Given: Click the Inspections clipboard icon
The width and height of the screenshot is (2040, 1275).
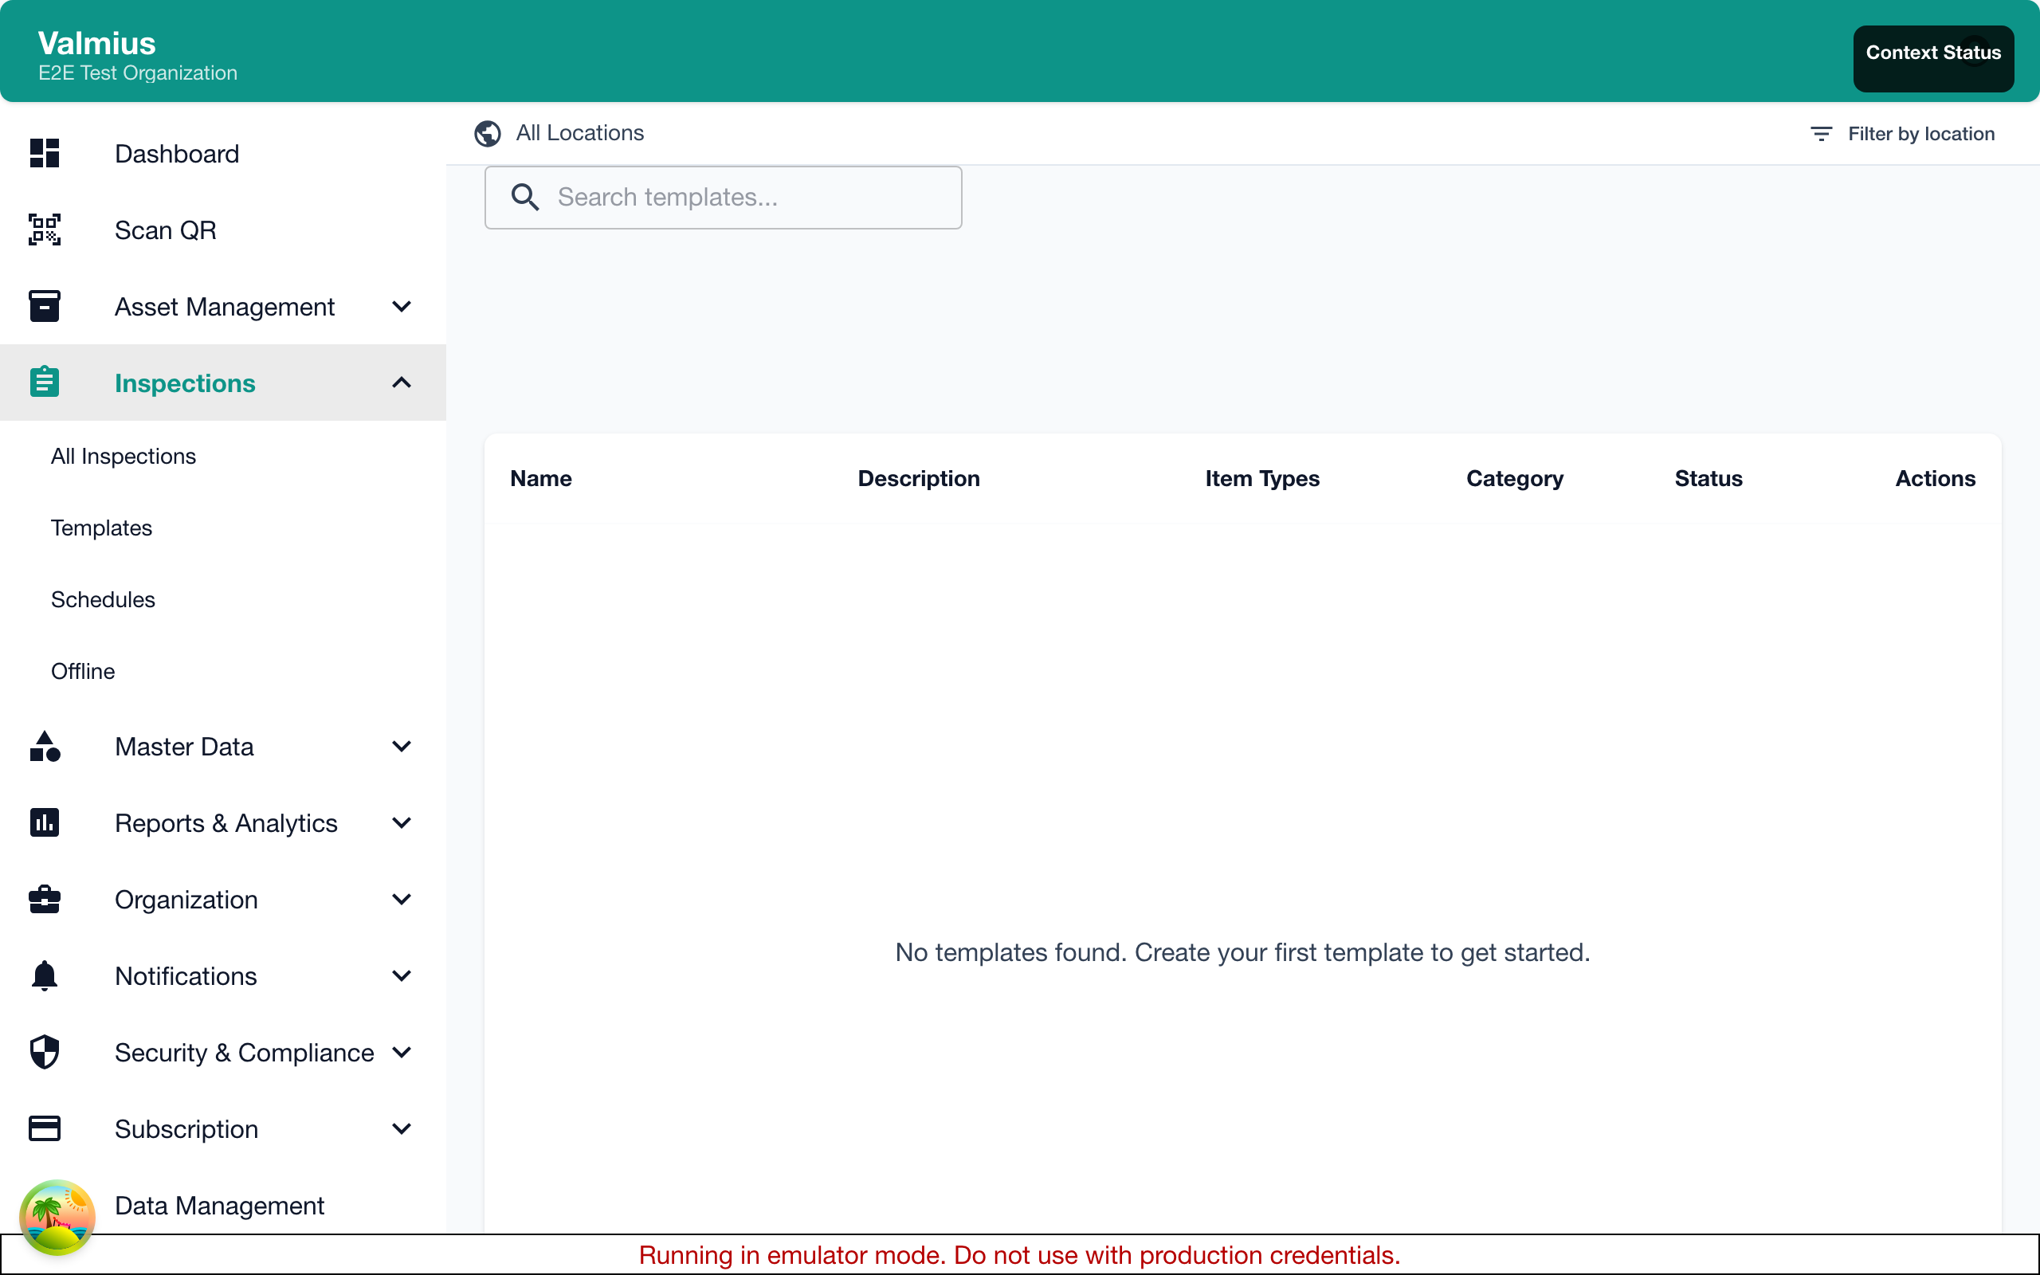Looking at the screenshot, I should tap(44, 382).
